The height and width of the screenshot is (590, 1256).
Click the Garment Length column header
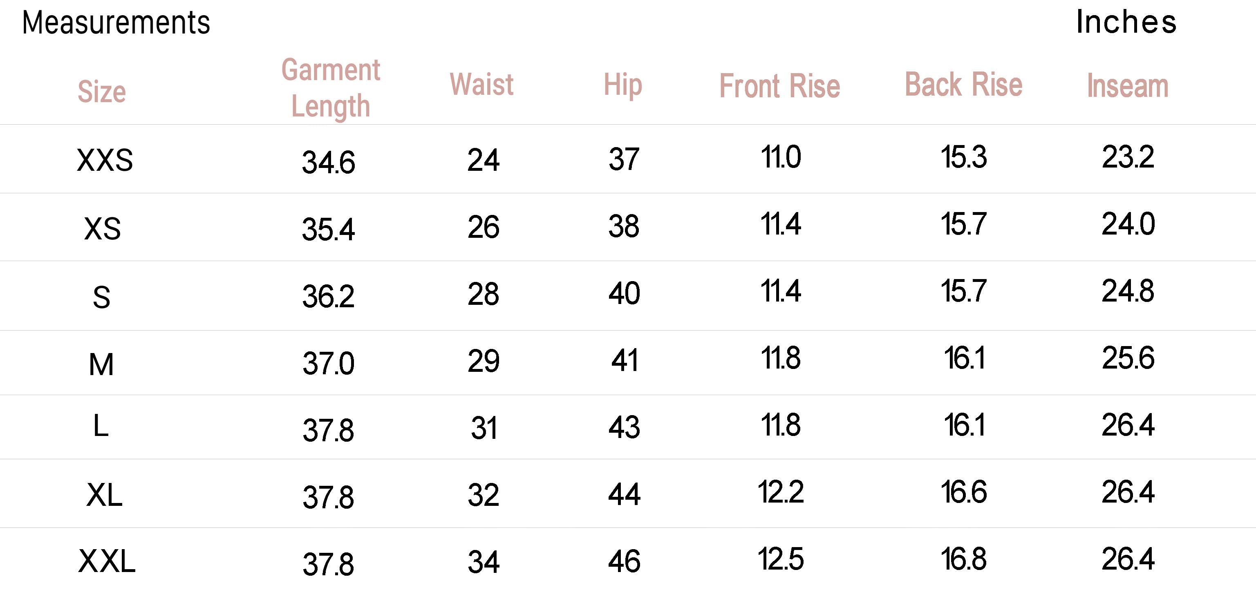click(331, 88)
